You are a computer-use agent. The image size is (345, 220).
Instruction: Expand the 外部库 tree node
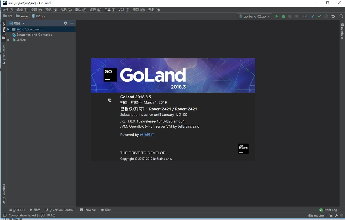click(9, 40)
